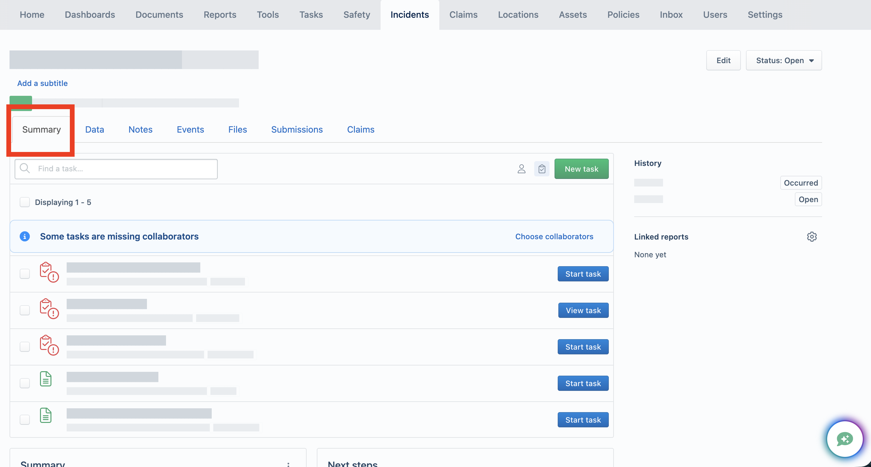The image size is (871, 467).
Task: Go to the Submissions tab
Action: pos(297,129)
